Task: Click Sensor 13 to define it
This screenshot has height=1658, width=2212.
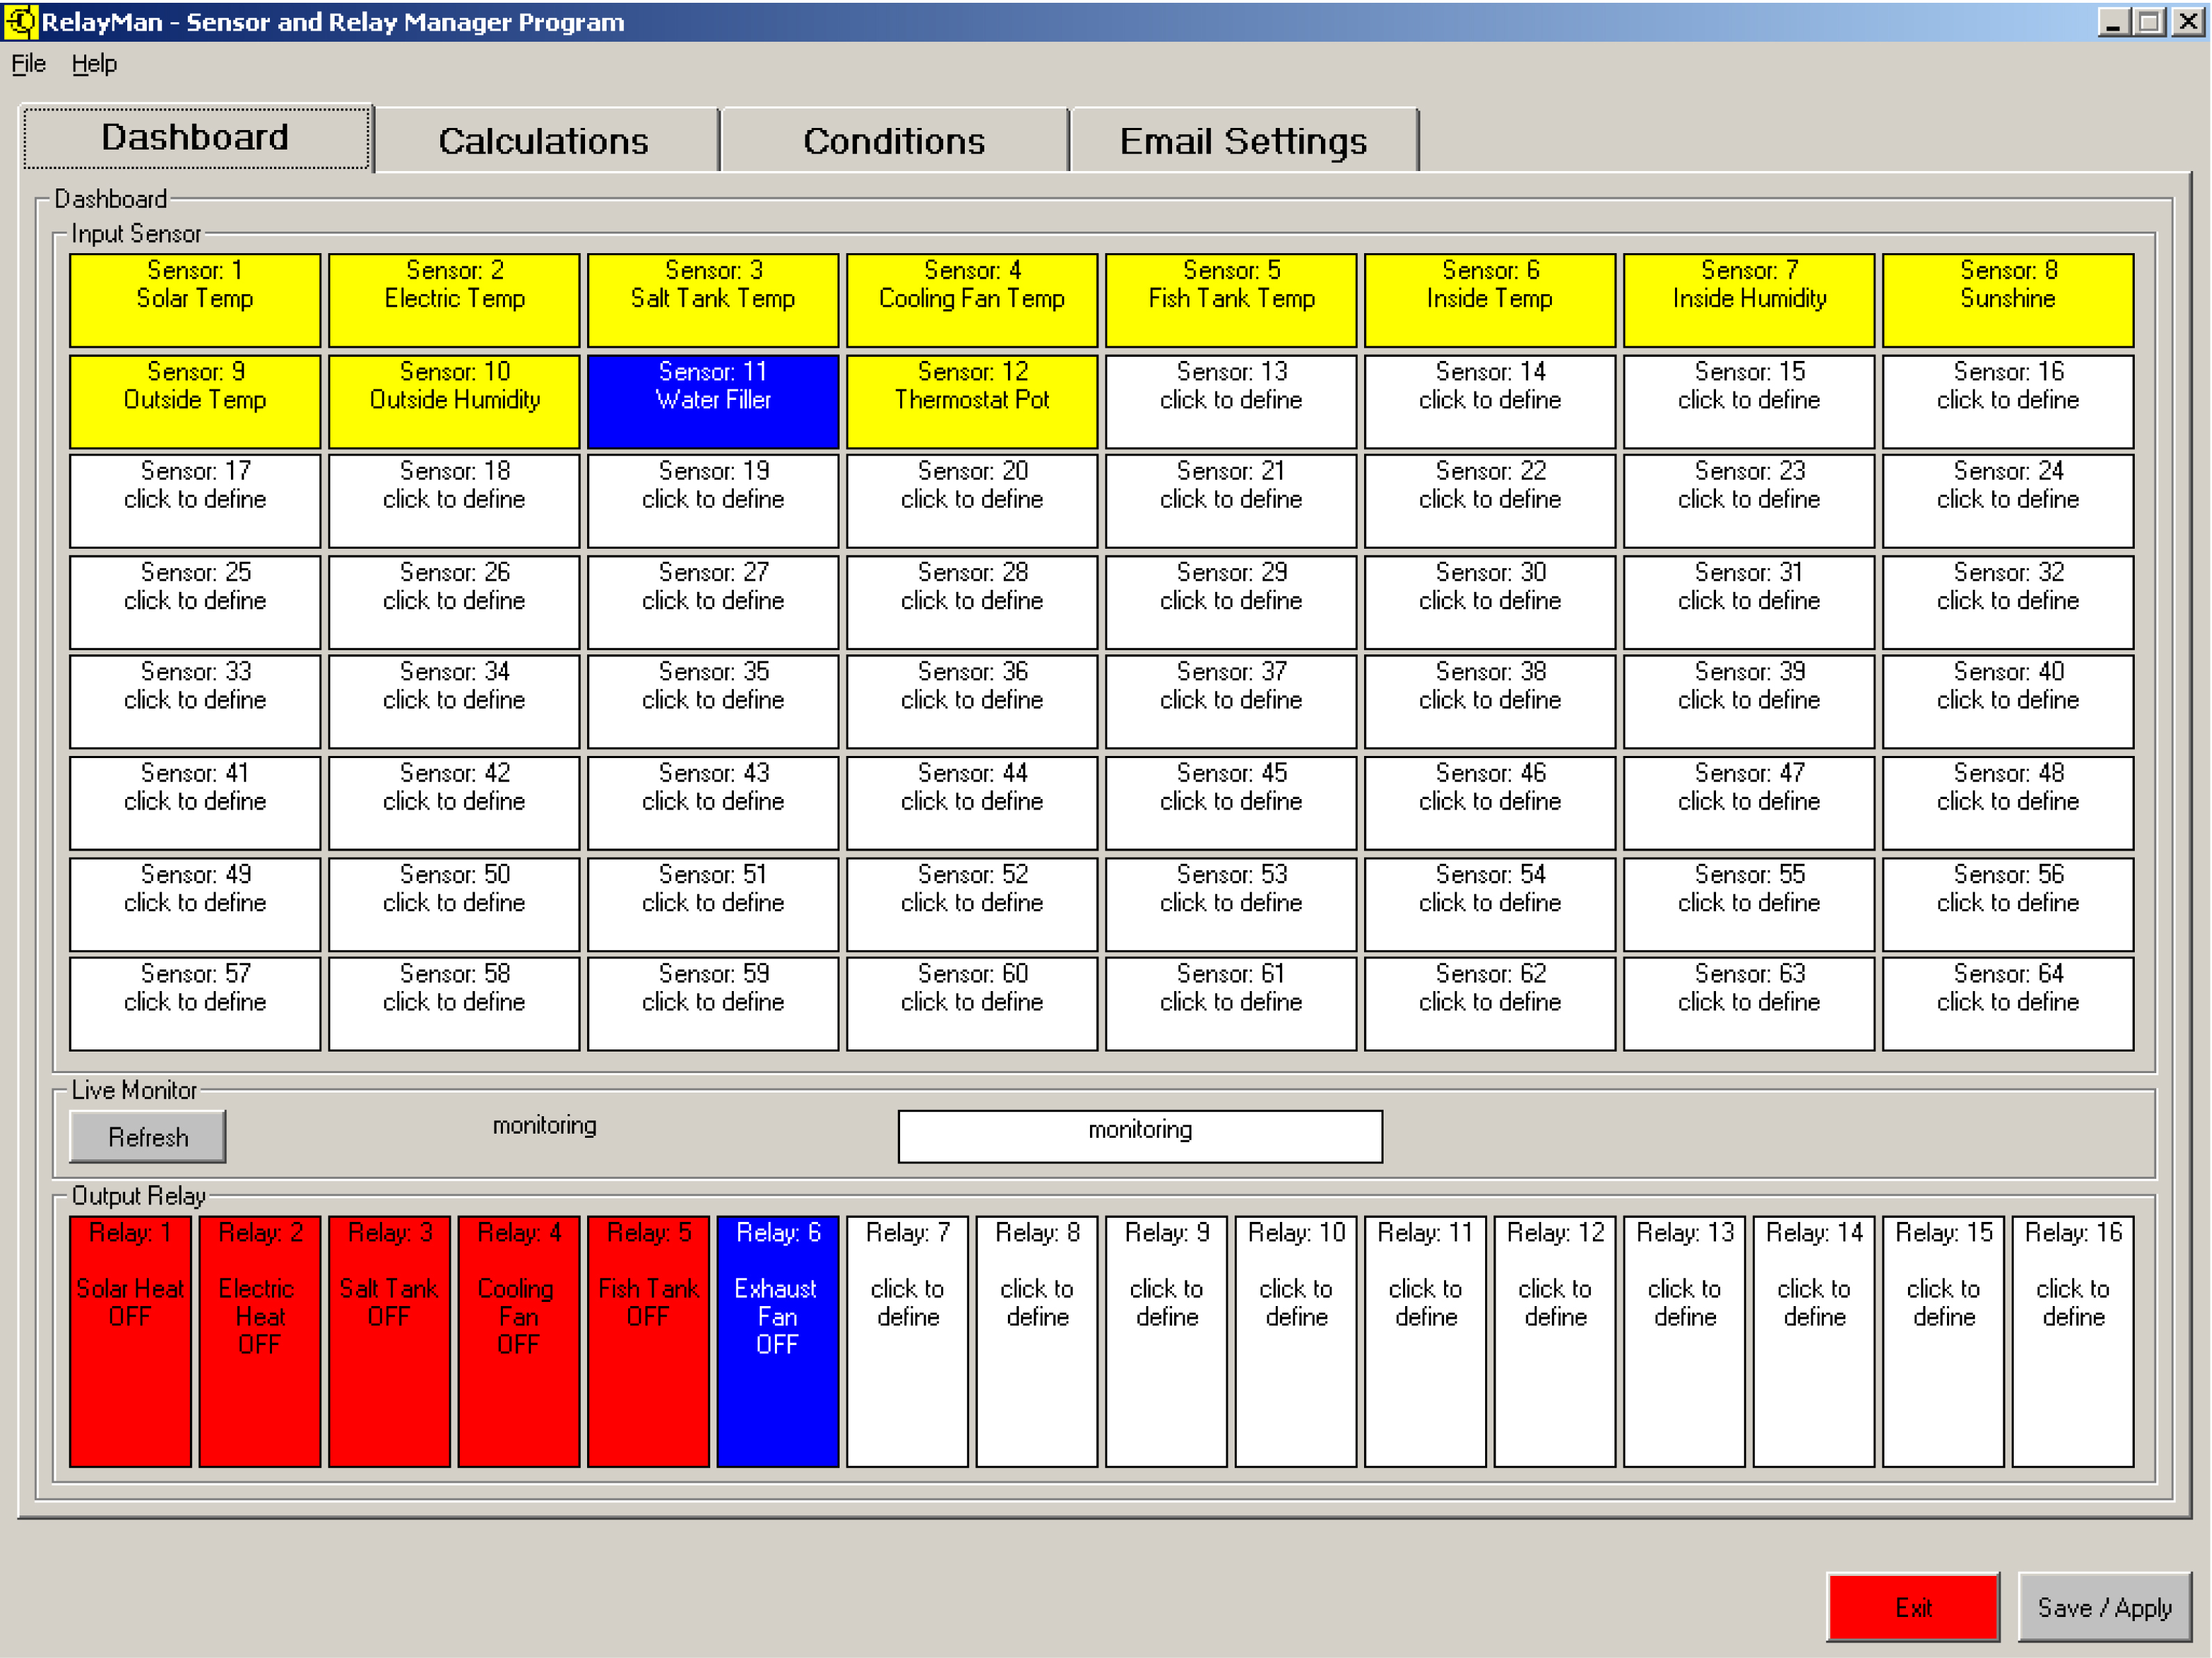Action: 1230,401
